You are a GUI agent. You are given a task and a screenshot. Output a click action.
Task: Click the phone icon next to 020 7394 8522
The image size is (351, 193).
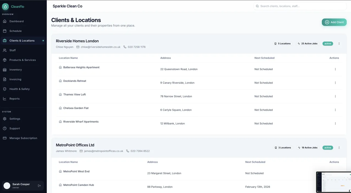pyautogui.click(x=128, y=151)
